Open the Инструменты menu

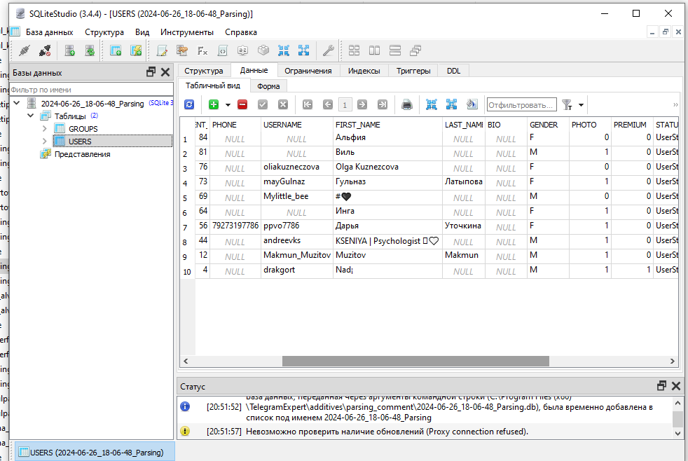[186, 32]
